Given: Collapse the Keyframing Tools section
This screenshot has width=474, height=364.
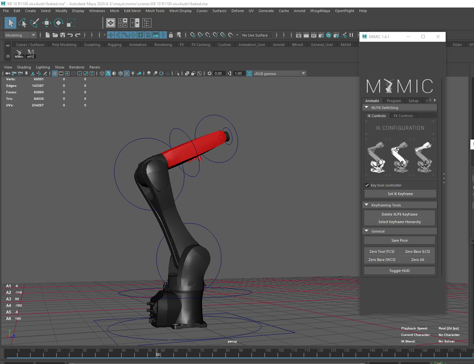Looking at the screenshot, I should point(367,205).
